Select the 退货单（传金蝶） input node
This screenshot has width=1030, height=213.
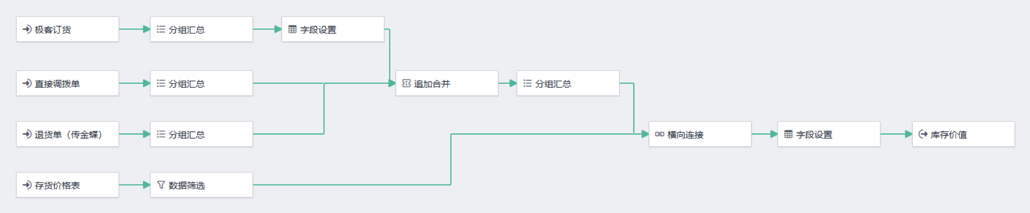pos(68,134)
